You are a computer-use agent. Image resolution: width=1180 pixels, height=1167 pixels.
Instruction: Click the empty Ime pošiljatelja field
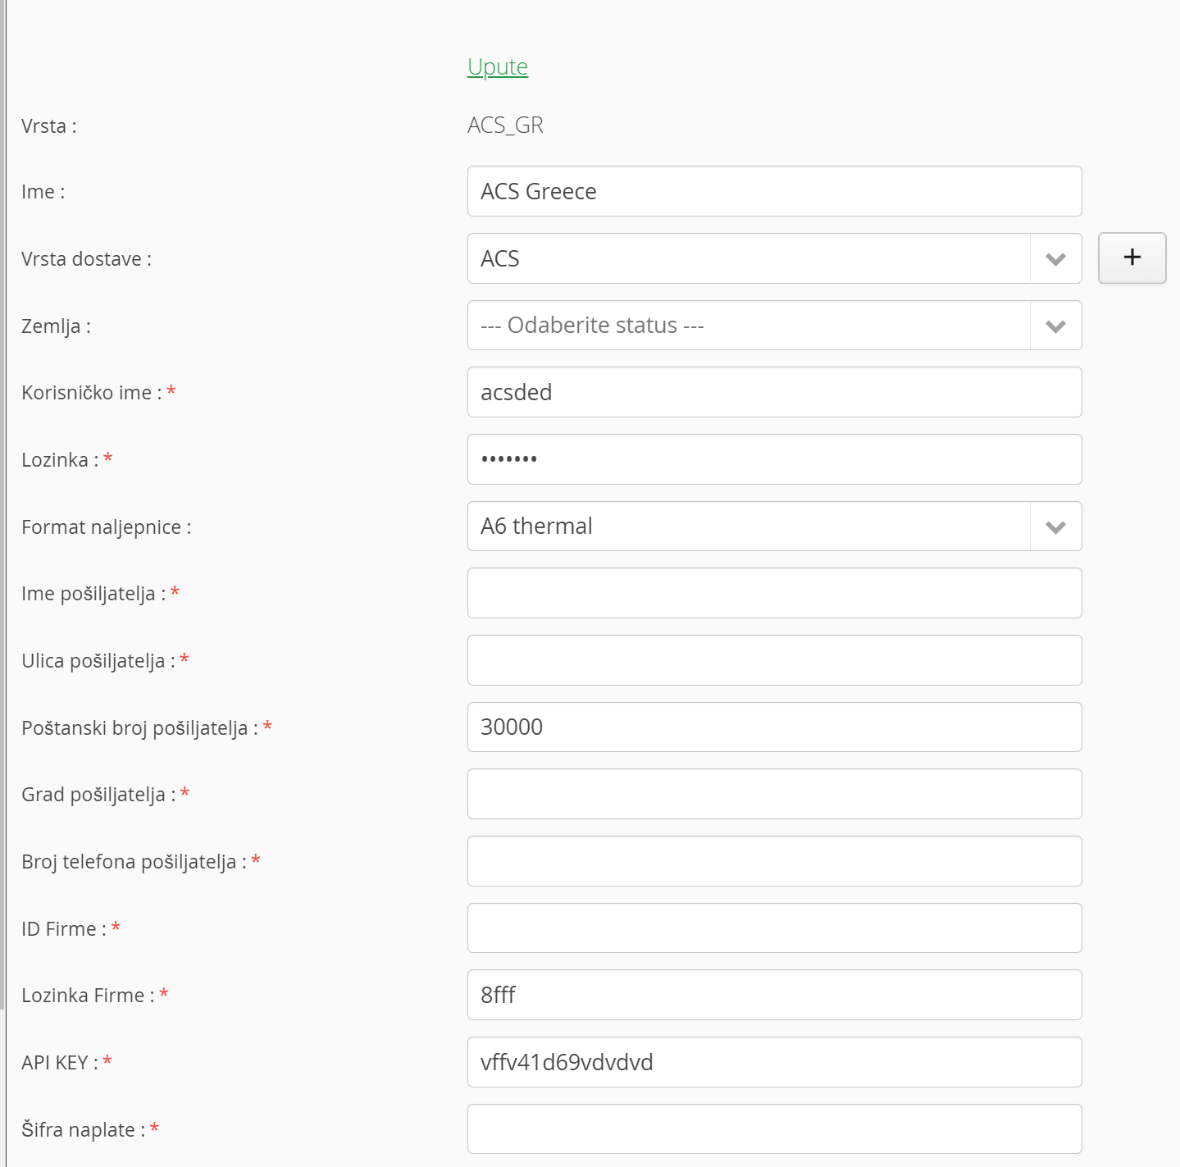pos(774,593)
